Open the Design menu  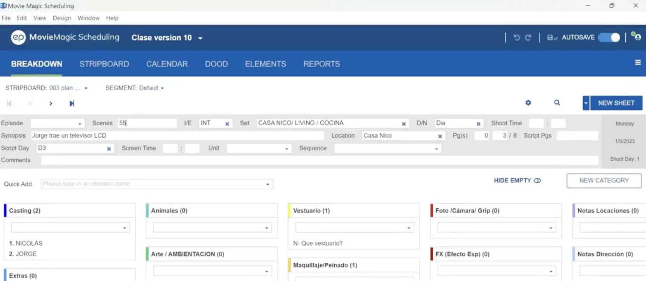[62, 18]
